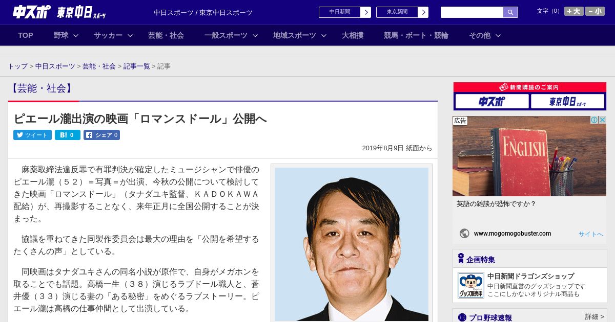This screenshot has height=322, width=615.
Task: Click into the search text field
Action: pyautogui.click(x=471, y=12)
